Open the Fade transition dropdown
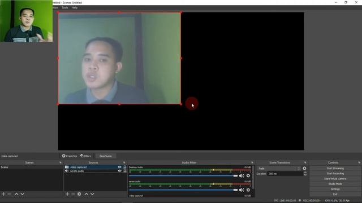The height and width of the screenshot is (203, 362). coord(279,169)
